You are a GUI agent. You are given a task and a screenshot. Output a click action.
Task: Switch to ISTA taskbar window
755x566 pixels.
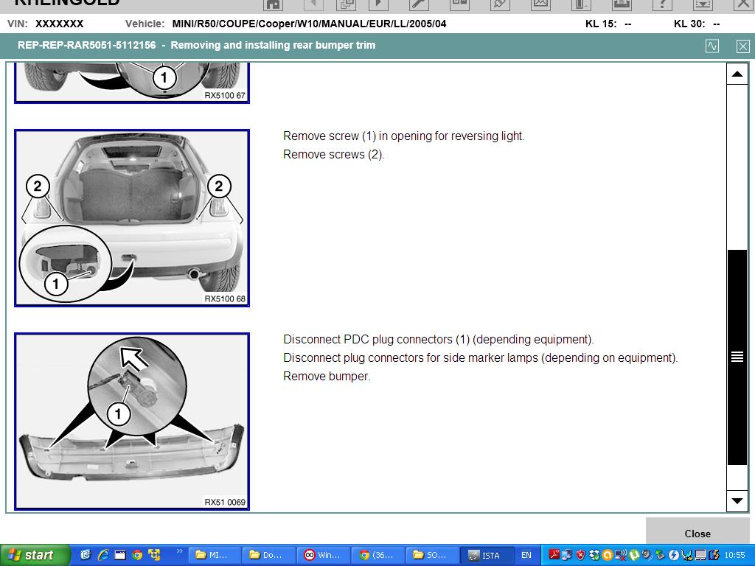(x=489, y=555)
